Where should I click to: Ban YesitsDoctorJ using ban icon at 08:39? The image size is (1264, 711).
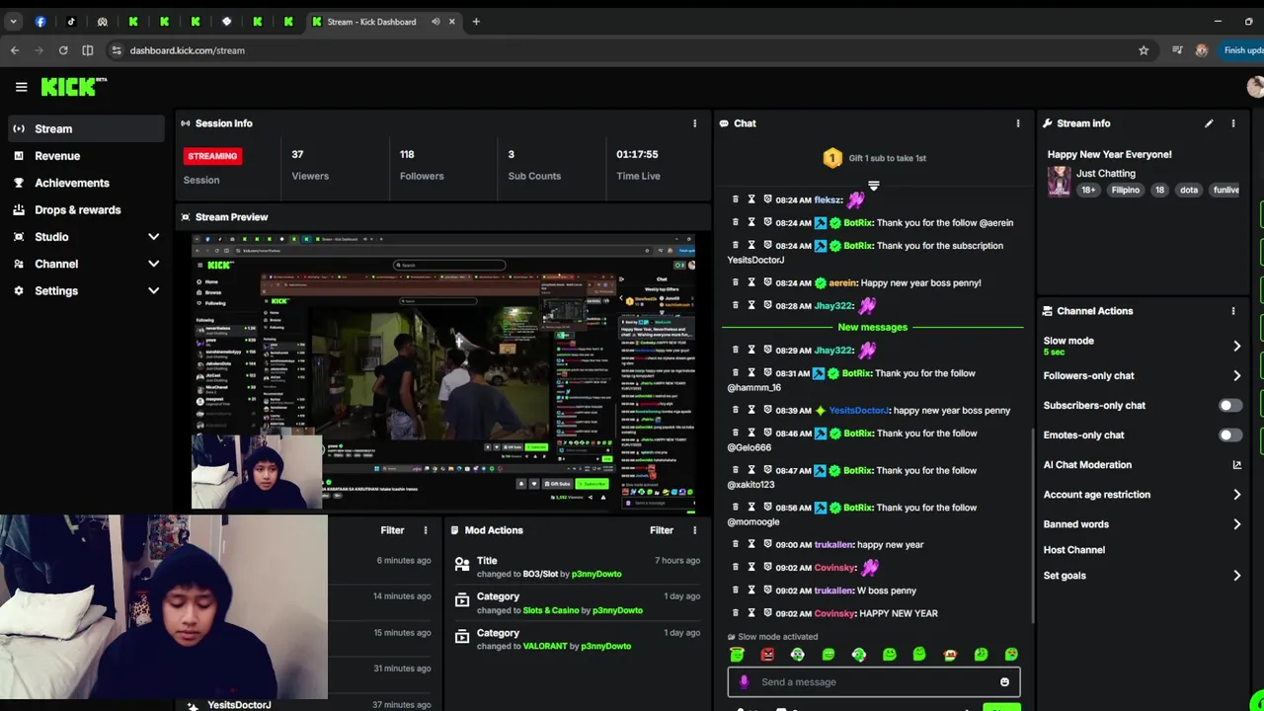767,410
